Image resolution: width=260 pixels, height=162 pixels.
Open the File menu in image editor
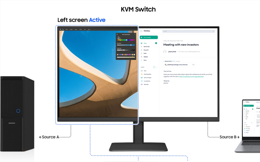click(63, 29)
